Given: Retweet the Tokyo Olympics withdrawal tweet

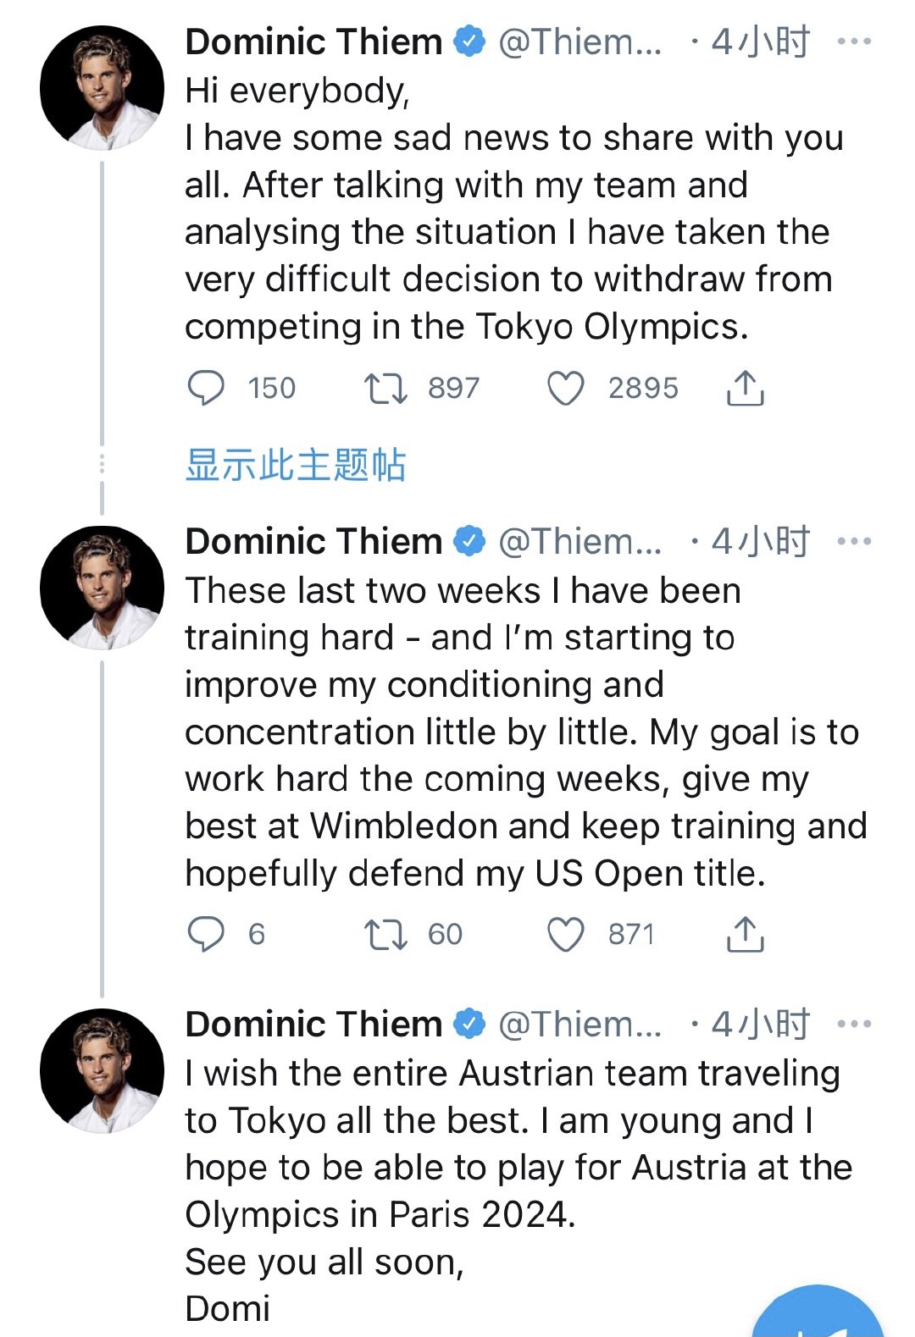Looking at the screenshot, I should click(385, 389).
